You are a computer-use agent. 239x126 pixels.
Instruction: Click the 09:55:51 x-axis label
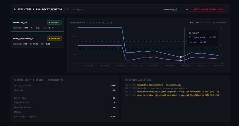202,66
